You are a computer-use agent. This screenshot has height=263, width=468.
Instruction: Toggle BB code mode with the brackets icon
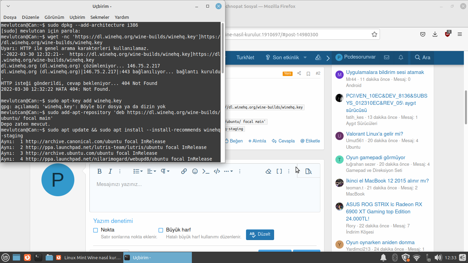click(279, 171)
